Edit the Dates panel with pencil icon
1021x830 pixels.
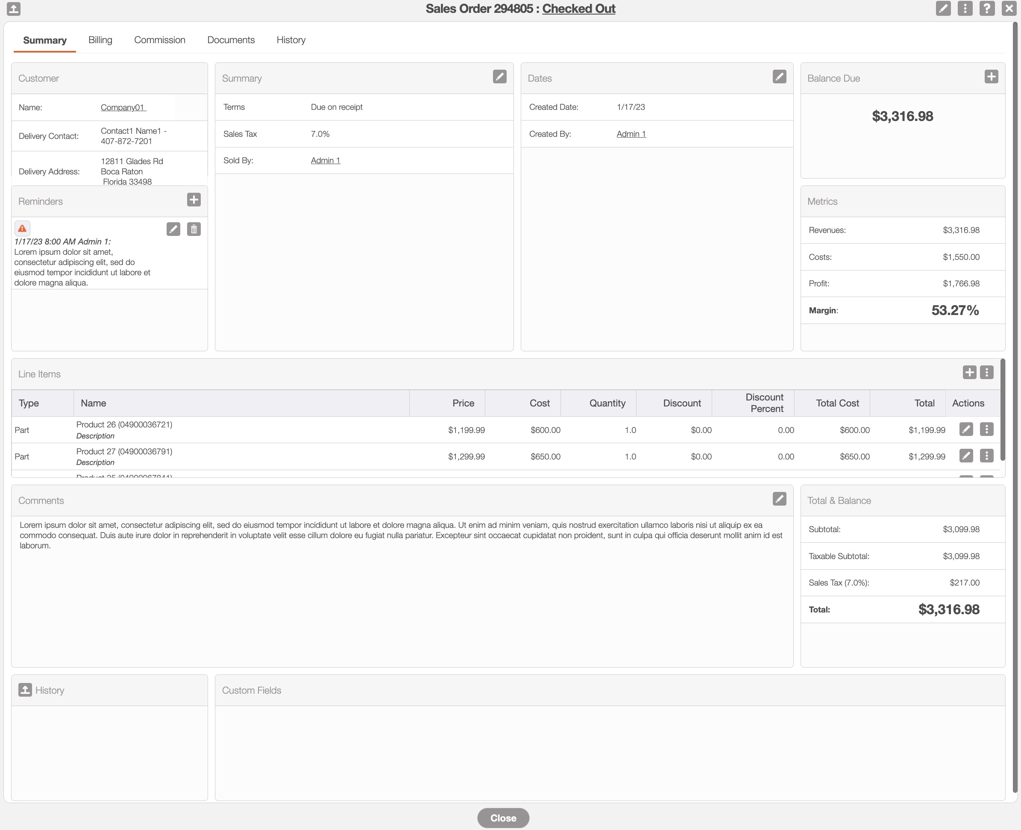(x=779, y=77)
